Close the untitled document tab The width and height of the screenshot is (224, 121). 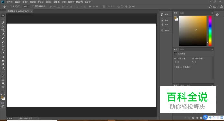[x=31, y=11]
